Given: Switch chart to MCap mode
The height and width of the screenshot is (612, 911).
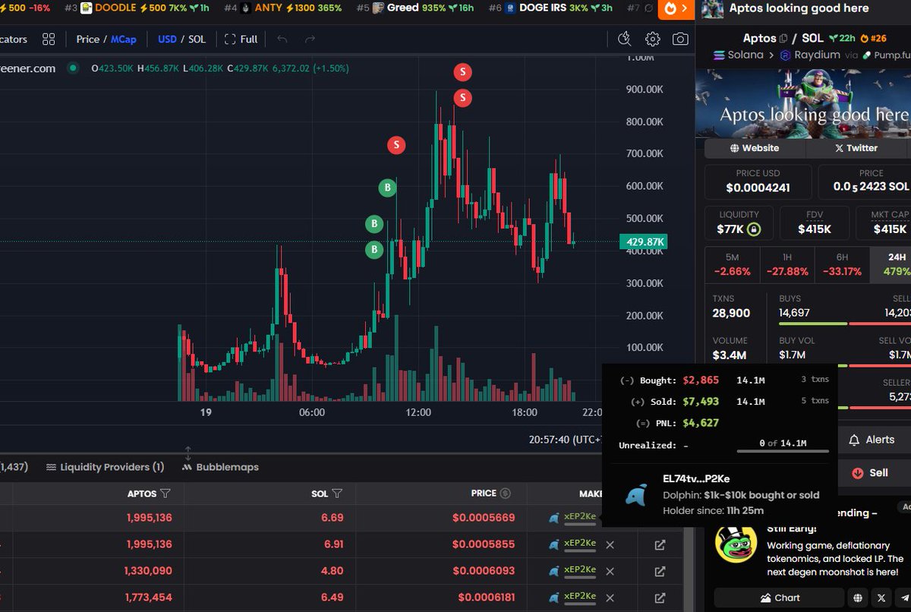Looking at the screenshot, I should pyautogui.click(x=124, y=39).
